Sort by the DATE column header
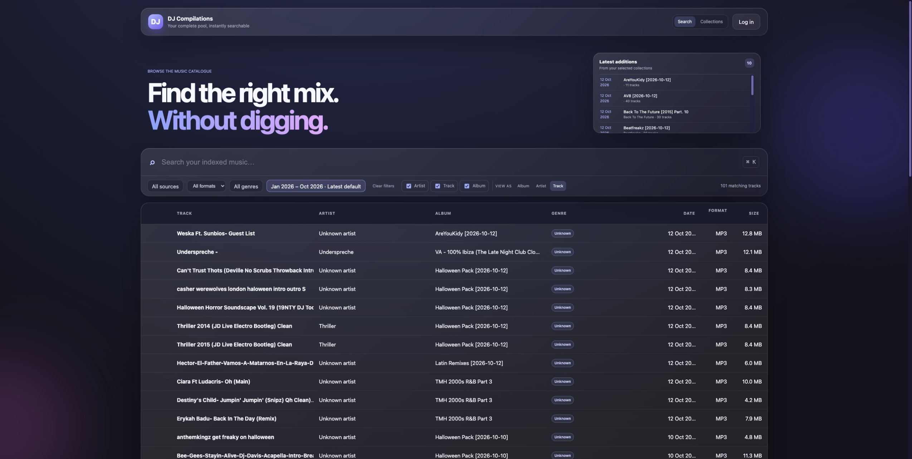This screenshot has height=459, width=912. pyautogui.click(x=689, y=214)
